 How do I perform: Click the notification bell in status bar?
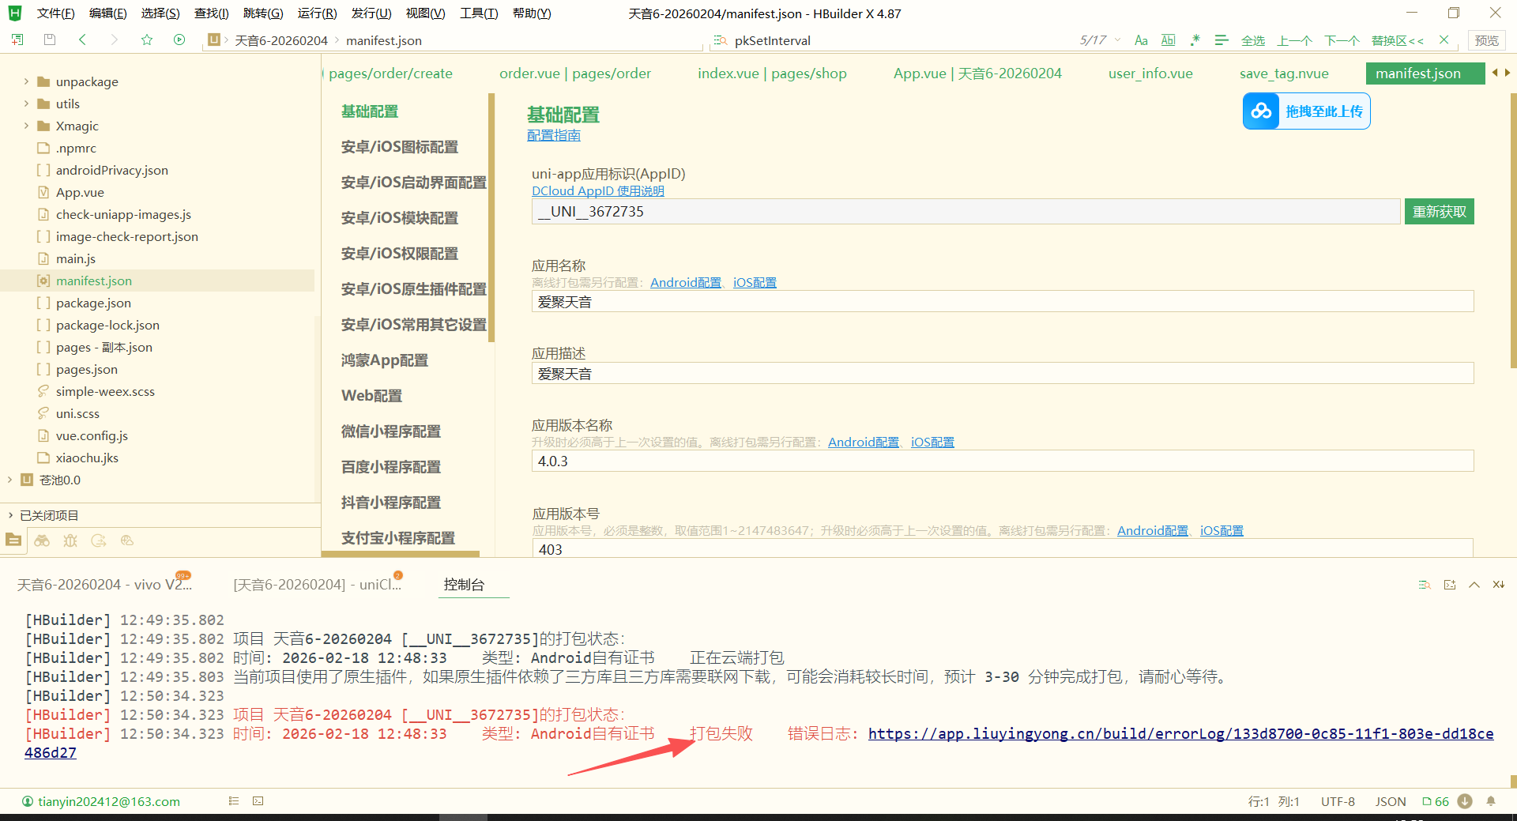coord(1491,801)
